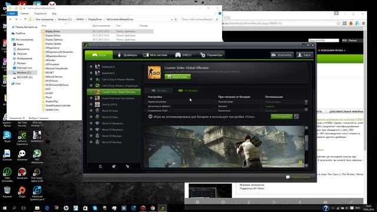The width and height of the screenshot is (377, 212).
Task: Click settings table scroll-down arrow
Action: point(306,110)
